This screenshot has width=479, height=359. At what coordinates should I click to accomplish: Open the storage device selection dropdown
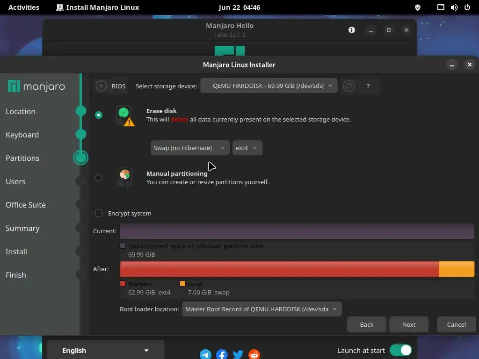(269, 86)
